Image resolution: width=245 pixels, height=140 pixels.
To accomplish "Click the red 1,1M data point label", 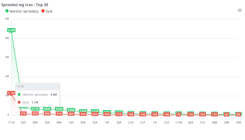I will point(11,93).
